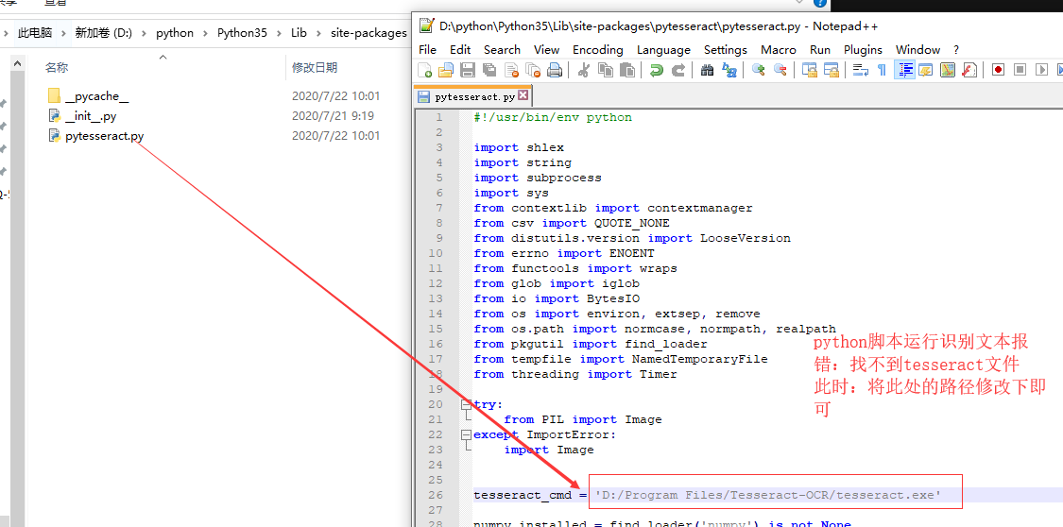1063x527 pixels.
Task: Open the Settings menu
Action: 726,49
